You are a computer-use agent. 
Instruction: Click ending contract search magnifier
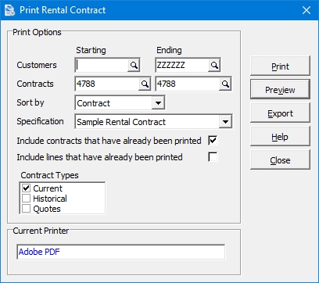pyautogui.click(x=225, y=84)
